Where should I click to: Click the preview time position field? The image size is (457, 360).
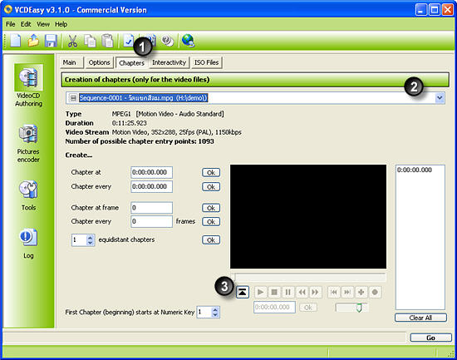coord(274,307)
